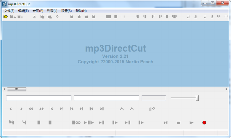Click dotted line with left arrows both sides

[219, 17]
